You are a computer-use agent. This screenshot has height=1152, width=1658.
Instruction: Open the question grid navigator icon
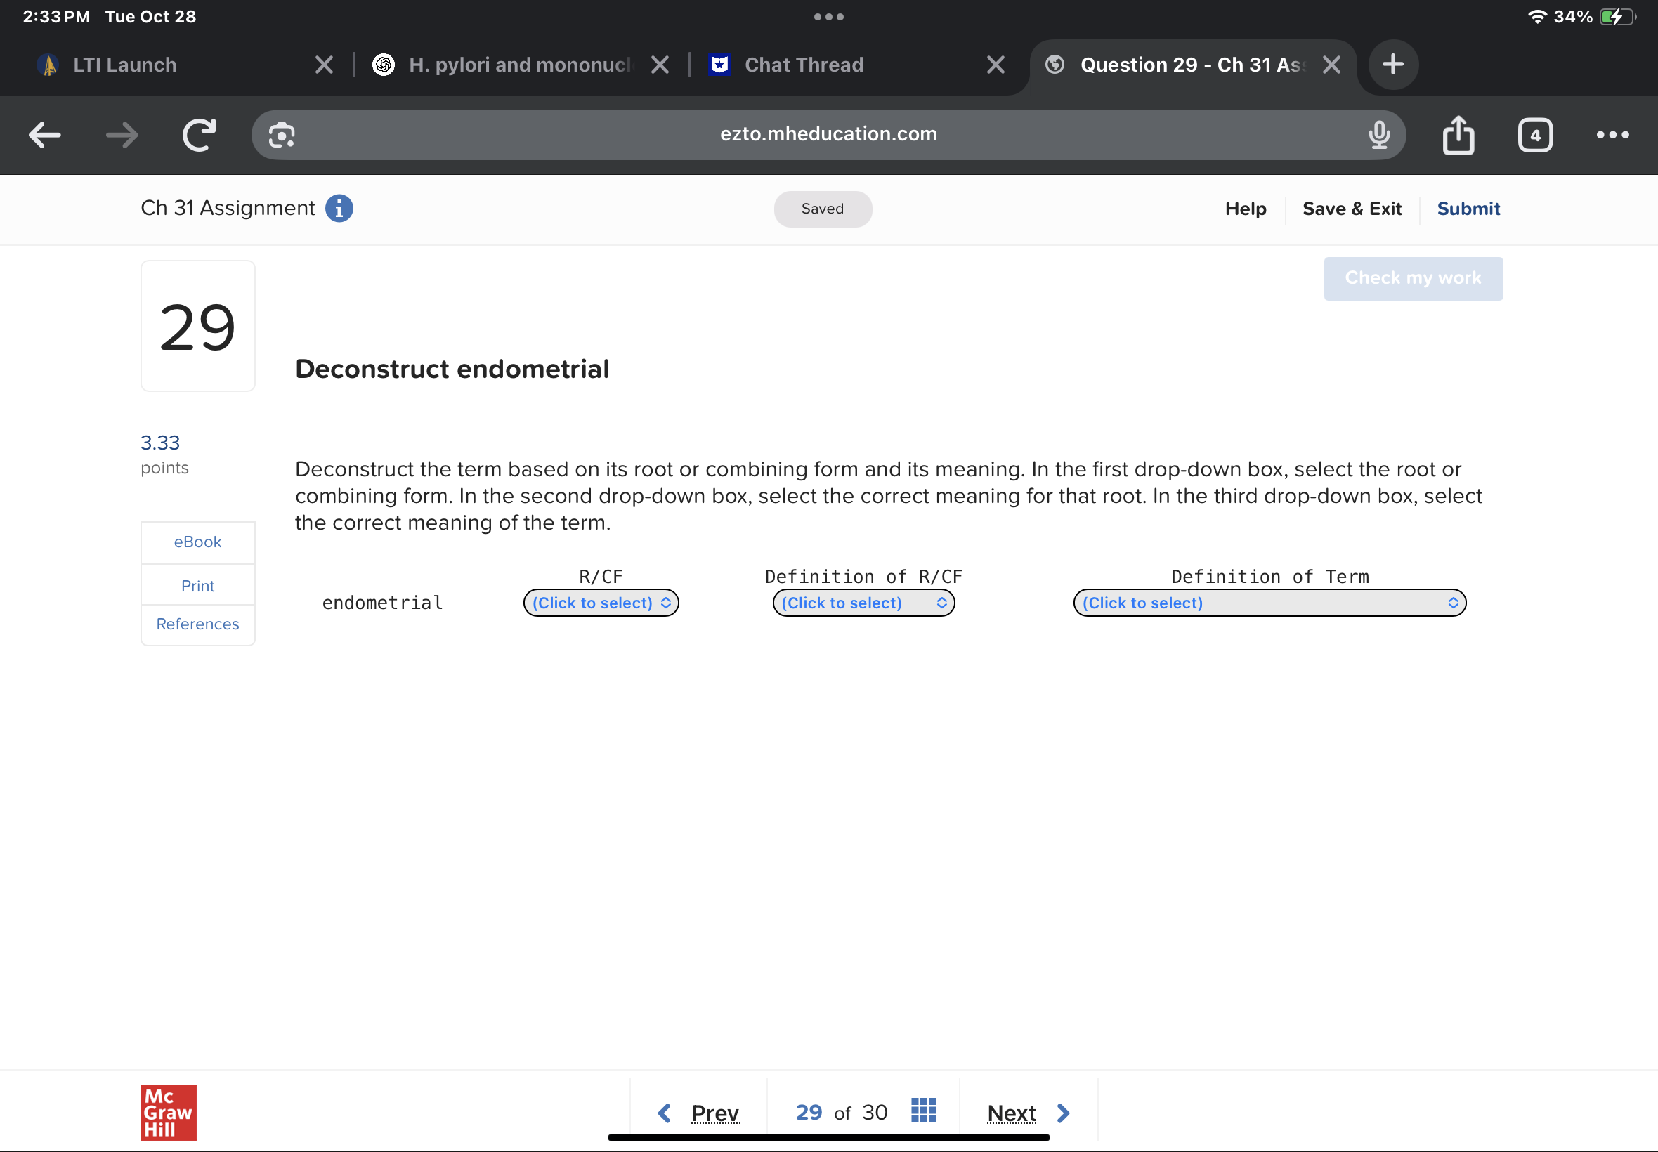pyautogui.click(x=923, y=1111)
